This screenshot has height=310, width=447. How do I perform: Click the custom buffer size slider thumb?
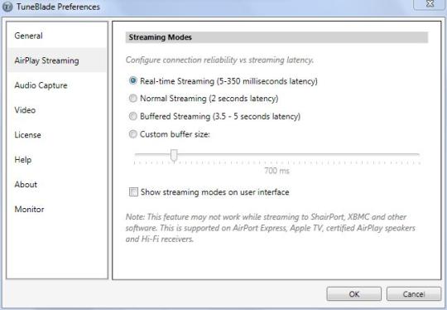[174, 156]
